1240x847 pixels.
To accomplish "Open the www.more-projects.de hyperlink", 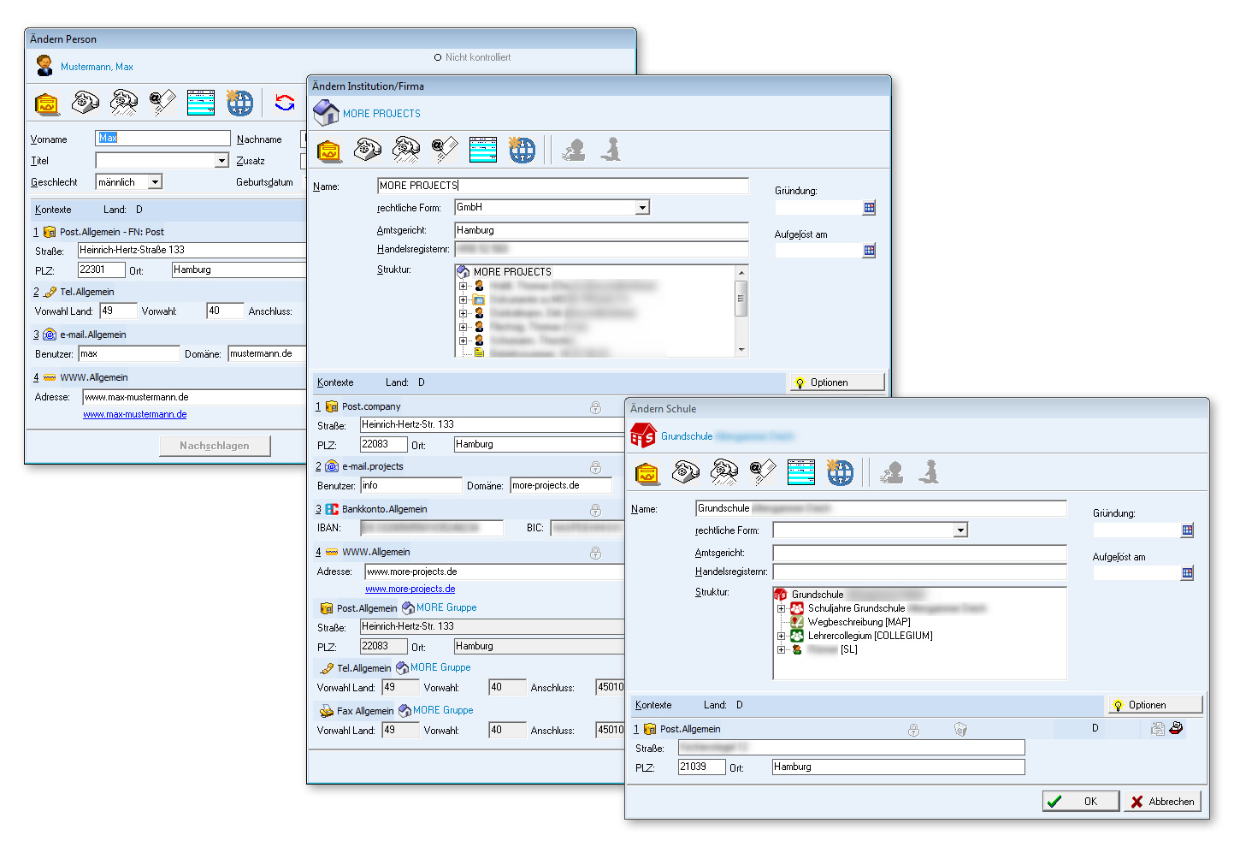I will click(410, 589).
